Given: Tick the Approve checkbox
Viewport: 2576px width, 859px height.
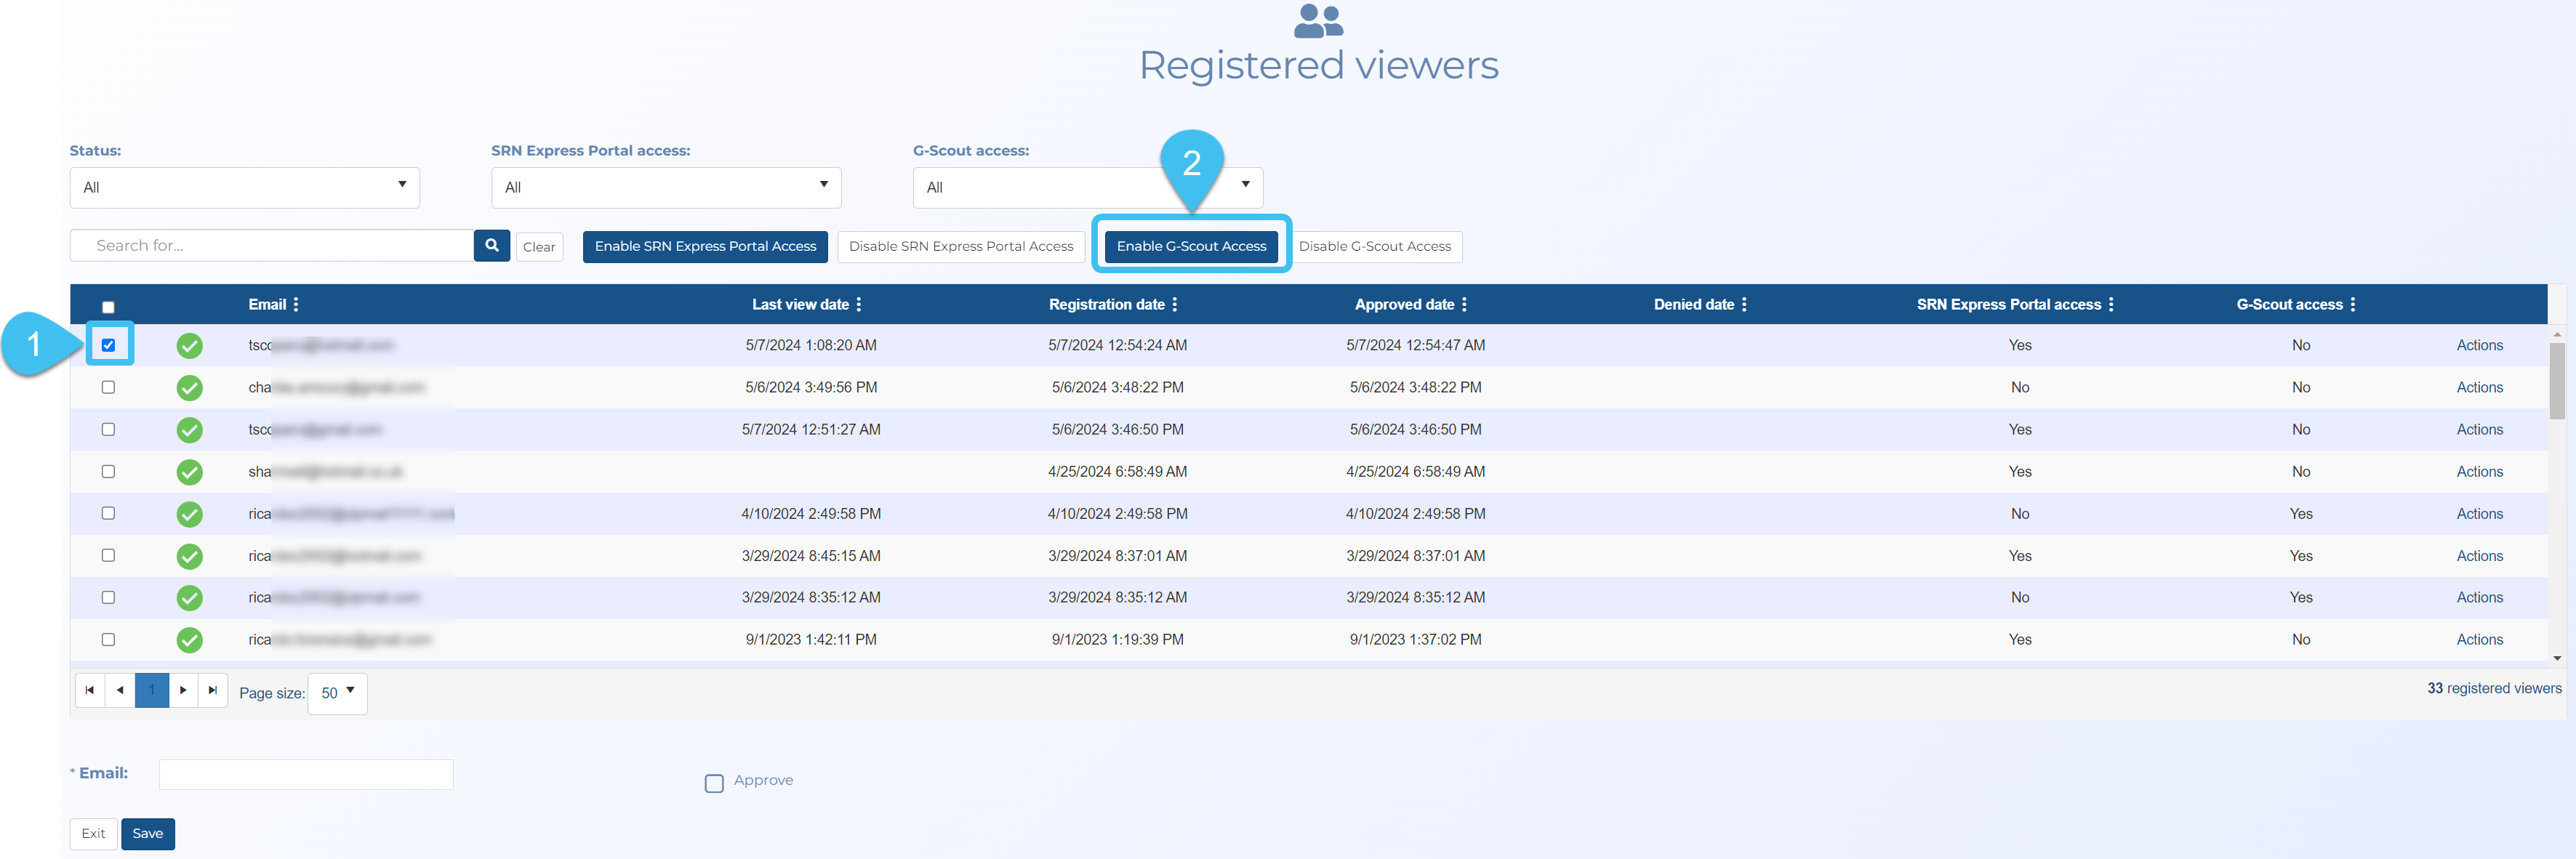Looking at the screenshot, I should coord(714,783).
